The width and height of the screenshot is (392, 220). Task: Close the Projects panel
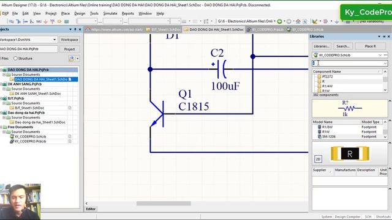[80, 29]
